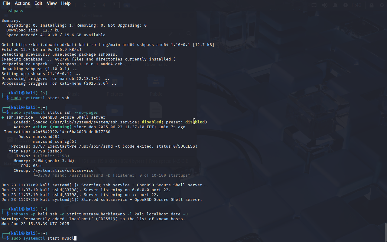Click the 'Preparing to unpack' line
Viewport: 387px width, 242px height.
coord(66,64)
